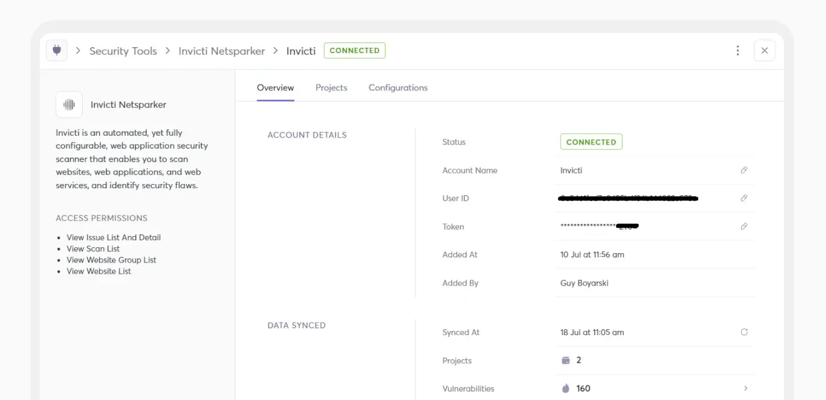Open the Configurations tab
Image resolution: width=826 pixels, height=400 pixels.
coord(398,87)
